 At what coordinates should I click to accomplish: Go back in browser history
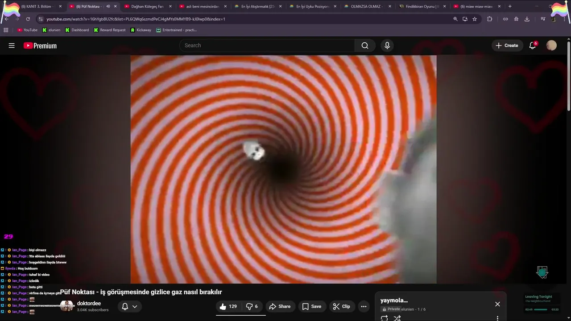[7, 19]
